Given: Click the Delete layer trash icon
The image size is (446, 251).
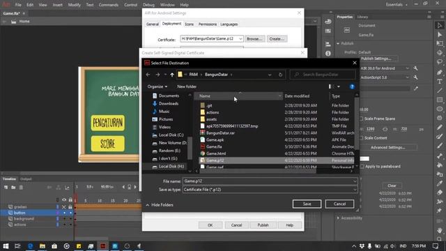Looking at the screenshot, I should point(21,188).
